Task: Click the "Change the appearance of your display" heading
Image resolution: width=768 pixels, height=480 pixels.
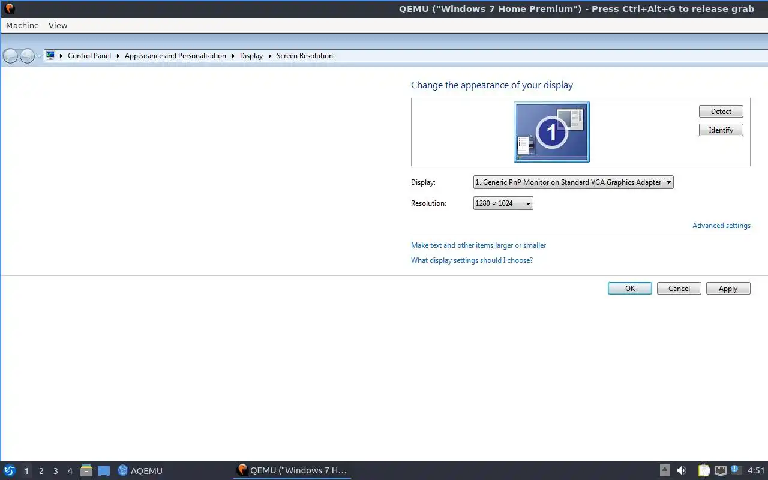Action: (x=492, y=85)
